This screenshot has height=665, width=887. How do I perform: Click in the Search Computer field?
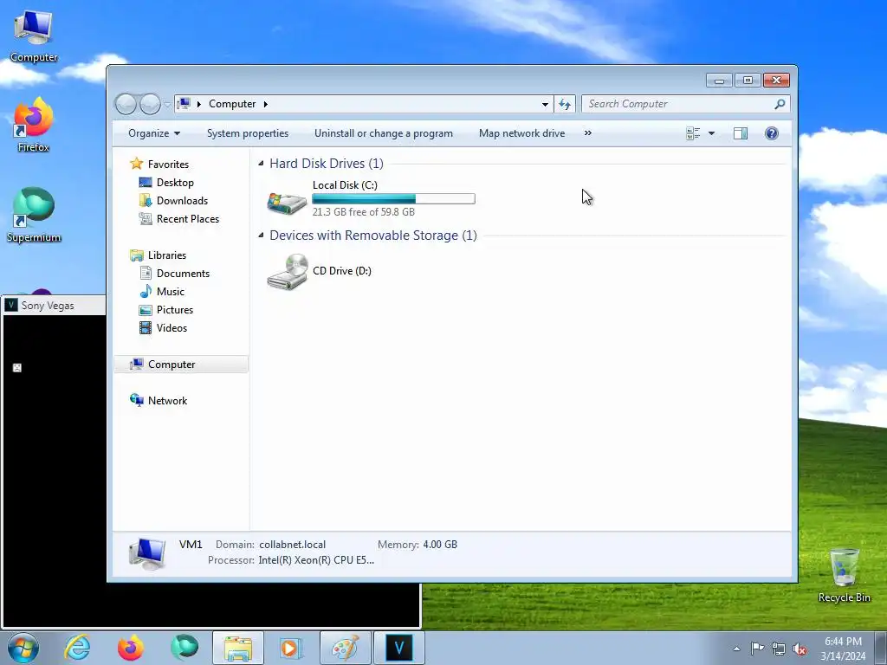pos(679,104)
